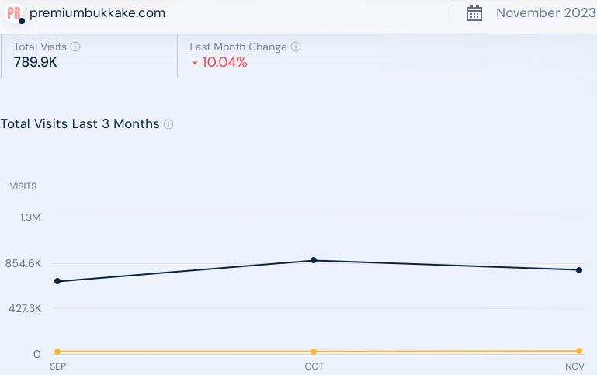The image size is (597, 375).
Task: Open the premiumbukkake.com domain link
Action: coord(97,13)
